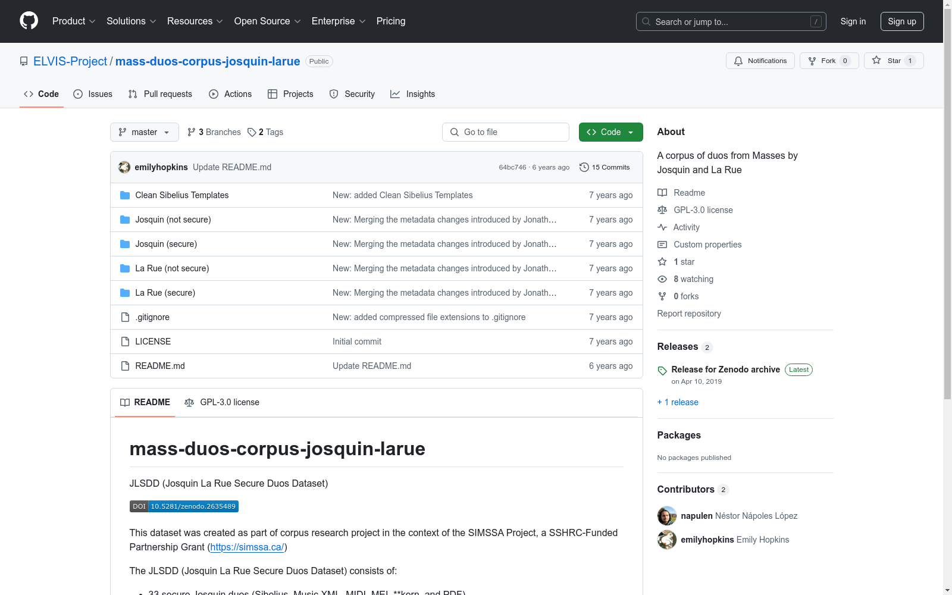This screenshot has height=595, width=952.
Task: Click the star icon next to 1 star
Action: 662,262
